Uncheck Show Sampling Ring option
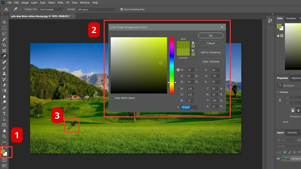301x169 pixels. click(122, 9)
